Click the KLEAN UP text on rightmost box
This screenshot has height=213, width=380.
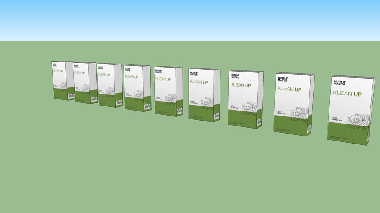tap(347, 94)
